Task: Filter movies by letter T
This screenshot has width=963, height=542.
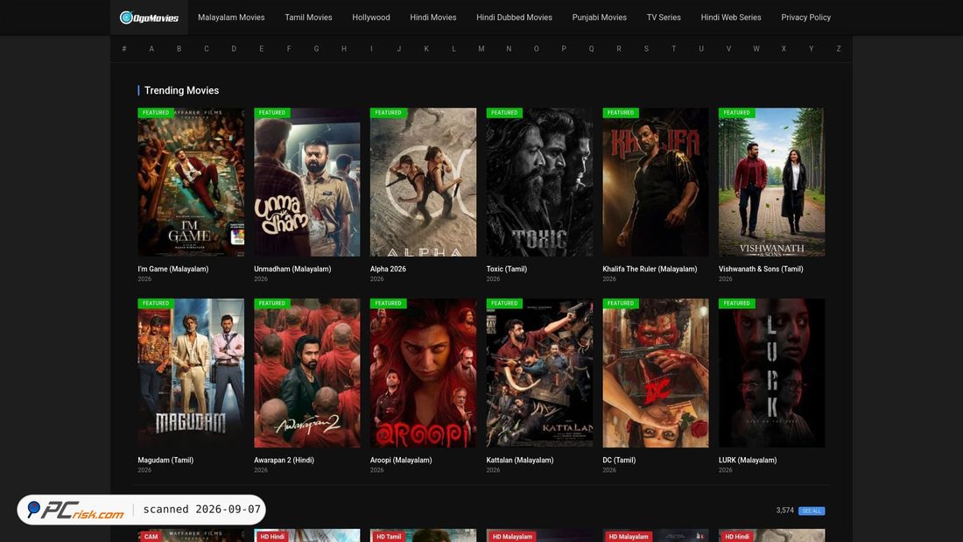Action: 674,48
